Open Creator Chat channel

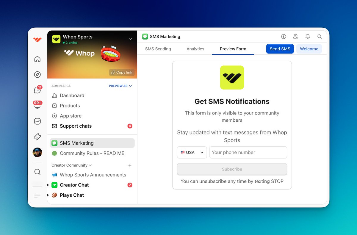[92, 185]
